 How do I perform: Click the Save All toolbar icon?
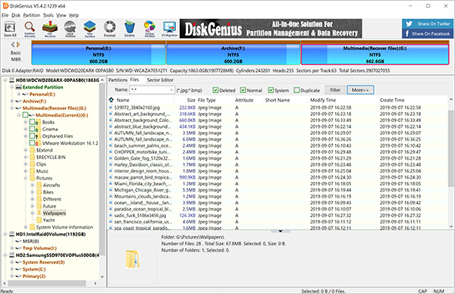10,29
